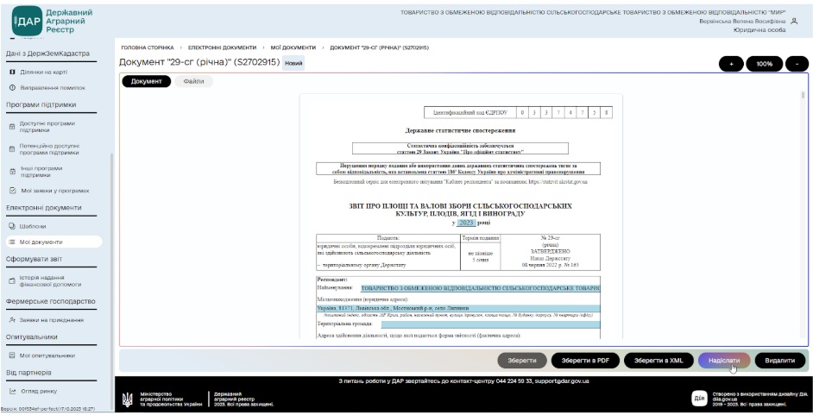Click the support@dar.gov.ua email in the footer
813x415 pixels.
[562, 381]
